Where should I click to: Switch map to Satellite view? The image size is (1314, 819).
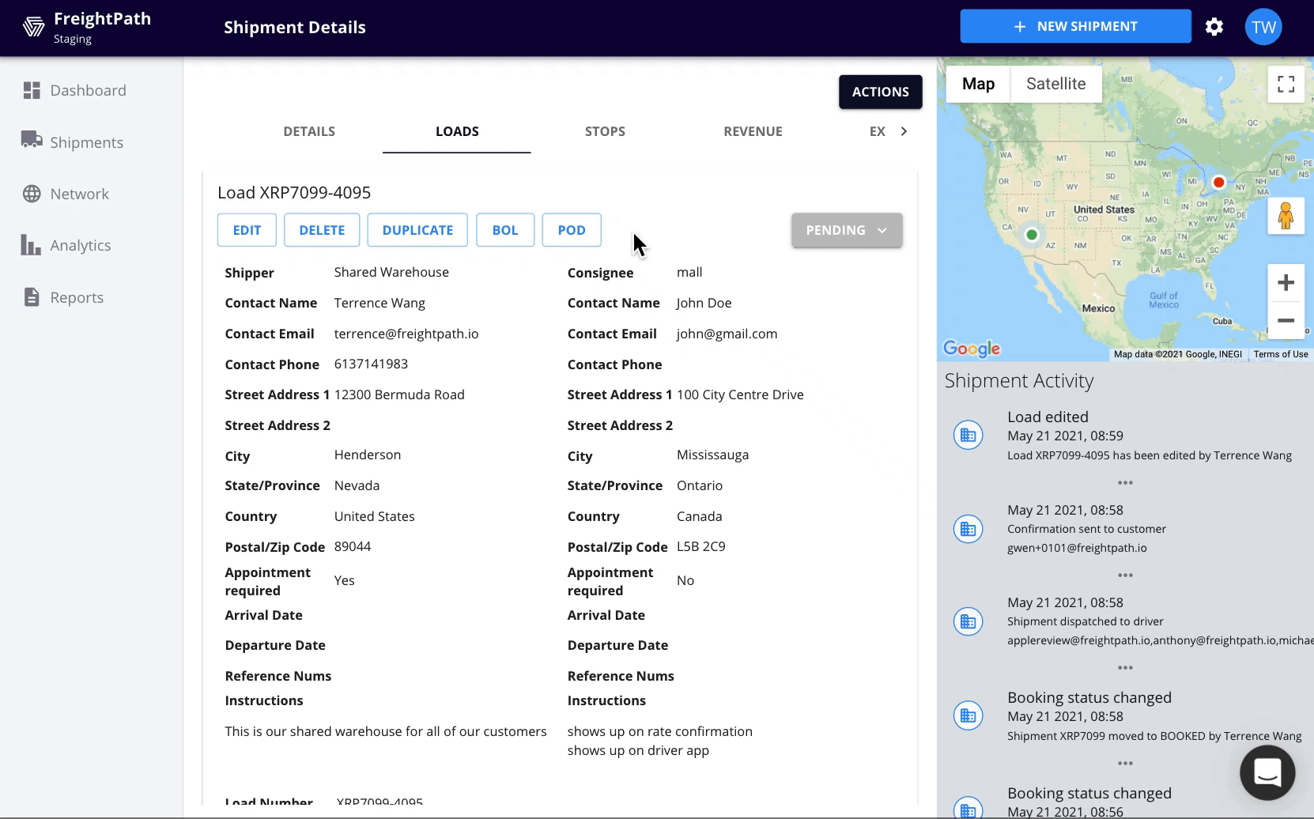[1055, 84]
